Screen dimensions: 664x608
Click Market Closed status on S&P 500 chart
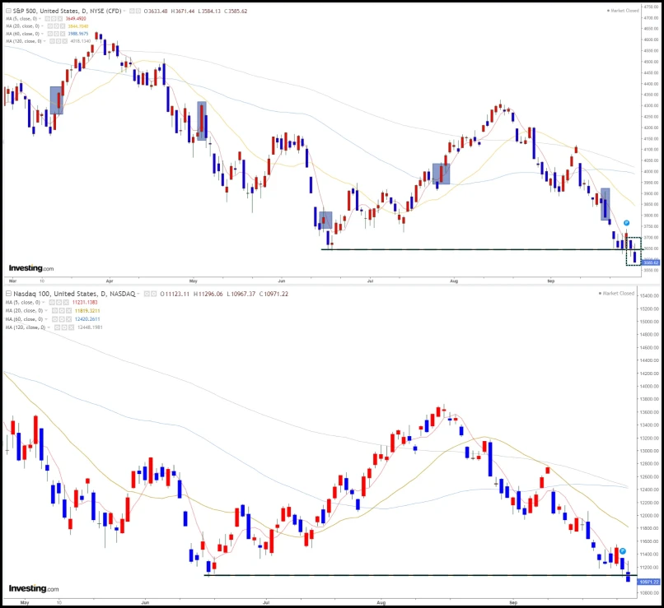click(x=623, y=11)
